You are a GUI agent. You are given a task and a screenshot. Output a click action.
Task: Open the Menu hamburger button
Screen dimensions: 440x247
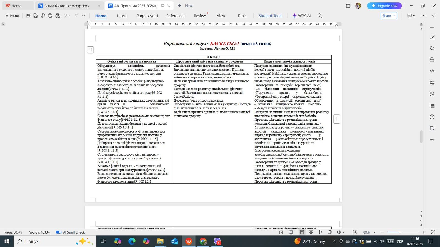tap(12, 16)
